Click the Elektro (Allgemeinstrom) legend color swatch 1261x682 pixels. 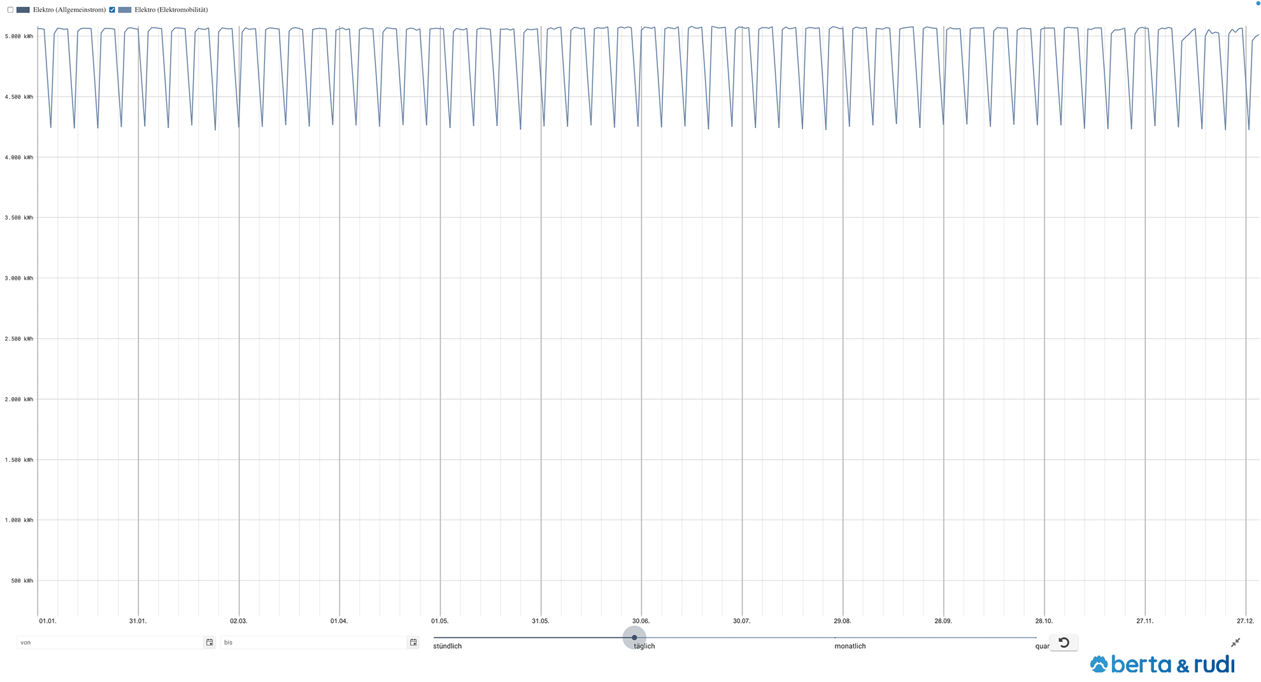click(23, 10)
